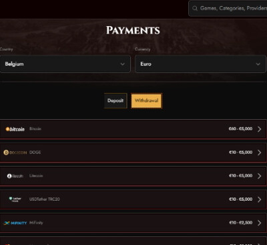Click the MiFinity limit €10 - €2,500
This screenshot has width=267, height=245.
tap(241, 222)
